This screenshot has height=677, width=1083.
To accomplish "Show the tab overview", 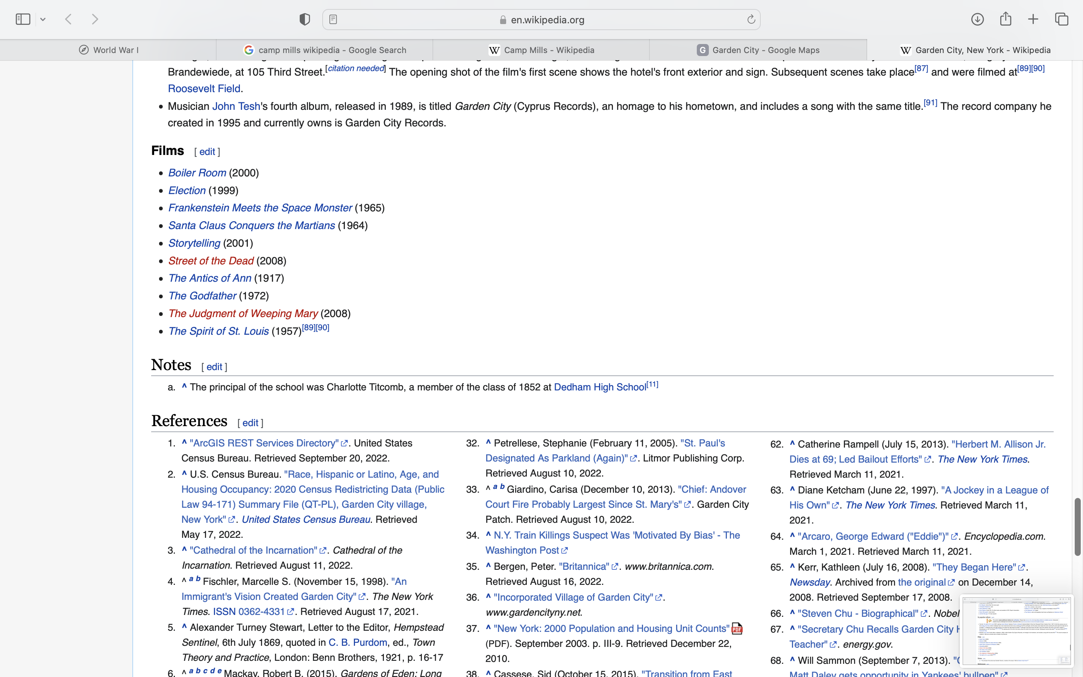I will pyautogui.click(x=1062, y=19).
